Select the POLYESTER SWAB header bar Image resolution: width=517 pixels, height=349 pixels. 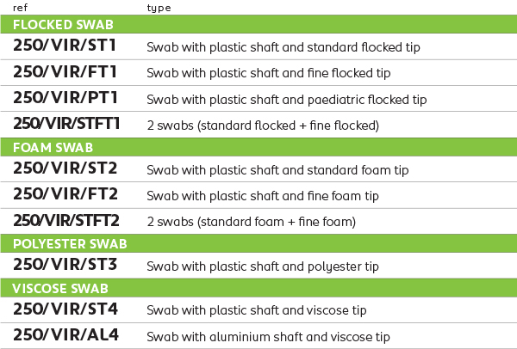click(x=258, y=243)
